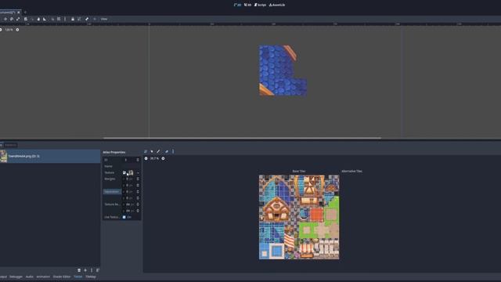Open the Shader Editor bottom panel
This screenshot has height=282, width=501.
click(x=62, y=277)
